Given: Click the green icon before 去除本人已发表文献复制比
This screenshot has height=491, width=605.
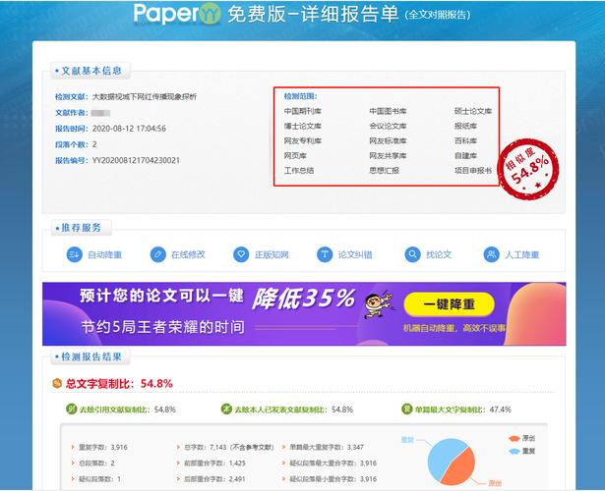Looking at the screenshot, I should pos(226,409).
